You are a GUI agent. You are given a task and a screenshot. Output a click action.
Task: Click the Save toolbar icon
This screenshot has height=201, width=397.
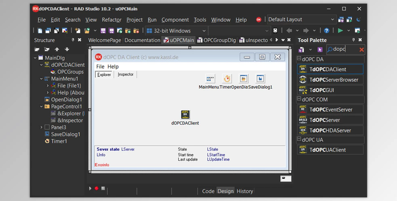(103, 31)
